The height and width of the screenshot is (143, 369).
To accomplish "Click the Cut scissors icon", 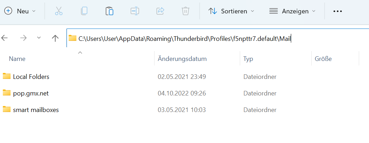I will [59, 11].
